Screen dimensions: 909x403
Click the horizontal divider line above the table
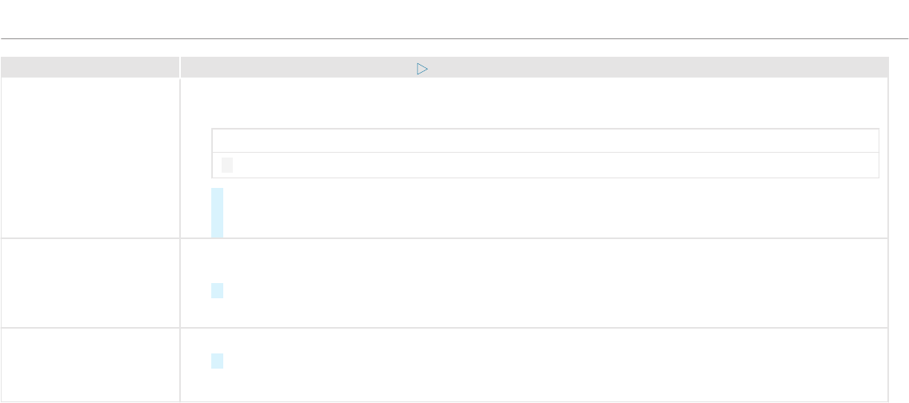(x=454, y=39)
